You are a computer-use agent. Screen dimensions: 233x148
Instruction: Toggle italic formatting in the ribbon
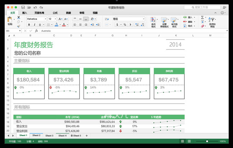coord(34,25)
